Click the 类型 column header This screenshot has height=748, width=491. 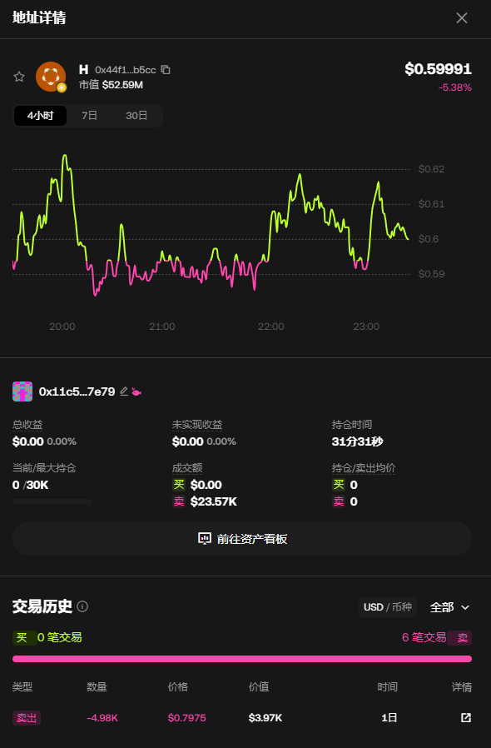point(22,686)
